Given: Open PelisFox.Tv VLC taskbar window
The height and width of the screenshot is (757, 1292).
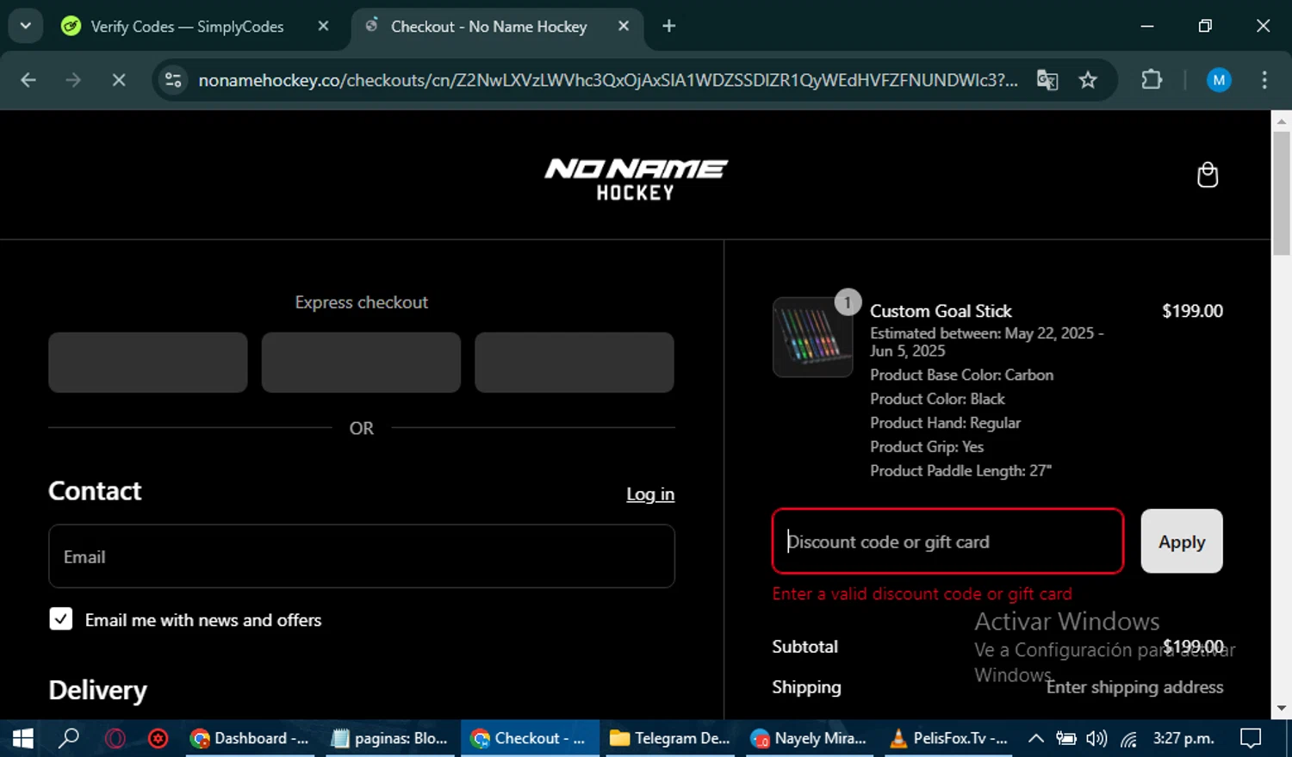Looking at the screenshot, I should pos(949,738).
